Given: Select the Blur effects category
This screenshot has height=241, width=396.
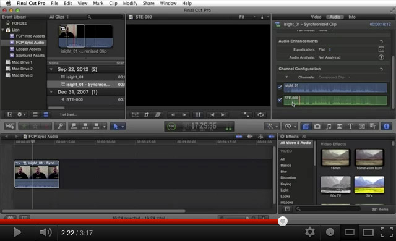Looking at the screenshot, I should (283, 171).
